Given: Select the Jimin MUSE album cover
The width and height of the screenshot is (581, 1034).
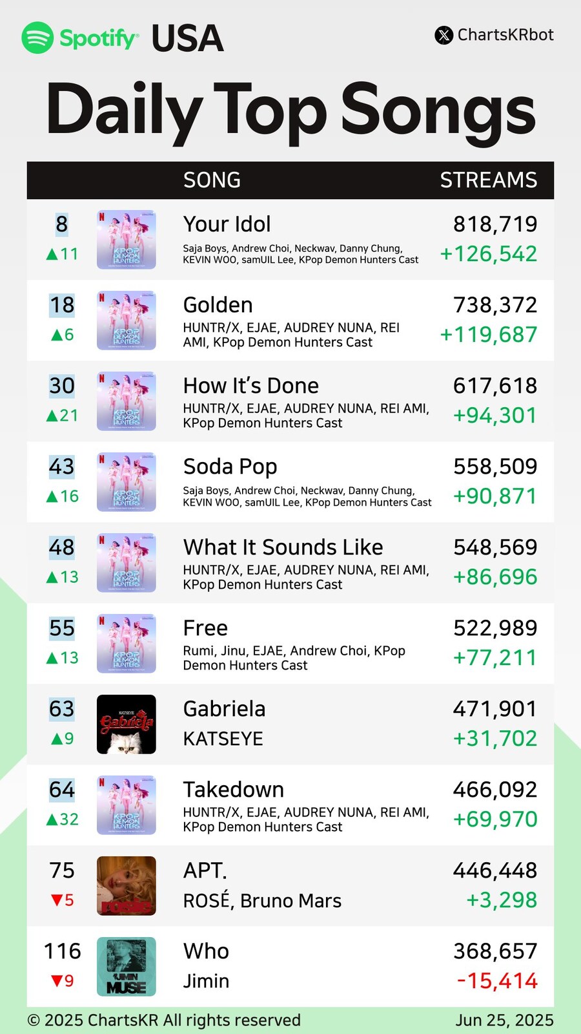Looking at the screenshot, I should [x=127, y=967].
